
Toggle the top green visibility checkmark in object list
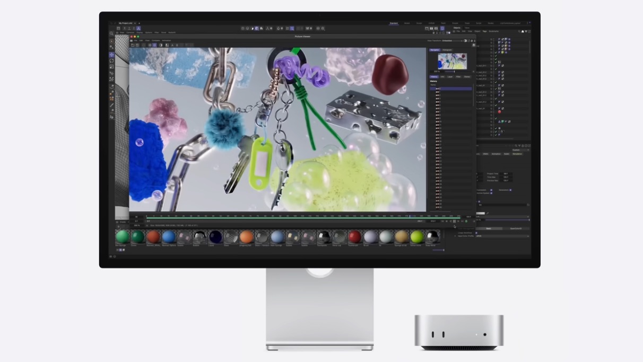(496, 52)
